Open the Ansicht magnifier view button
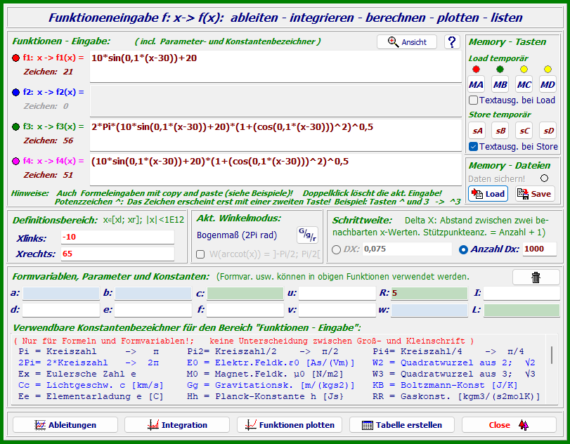Screen dimensions: 570x444 406,42
